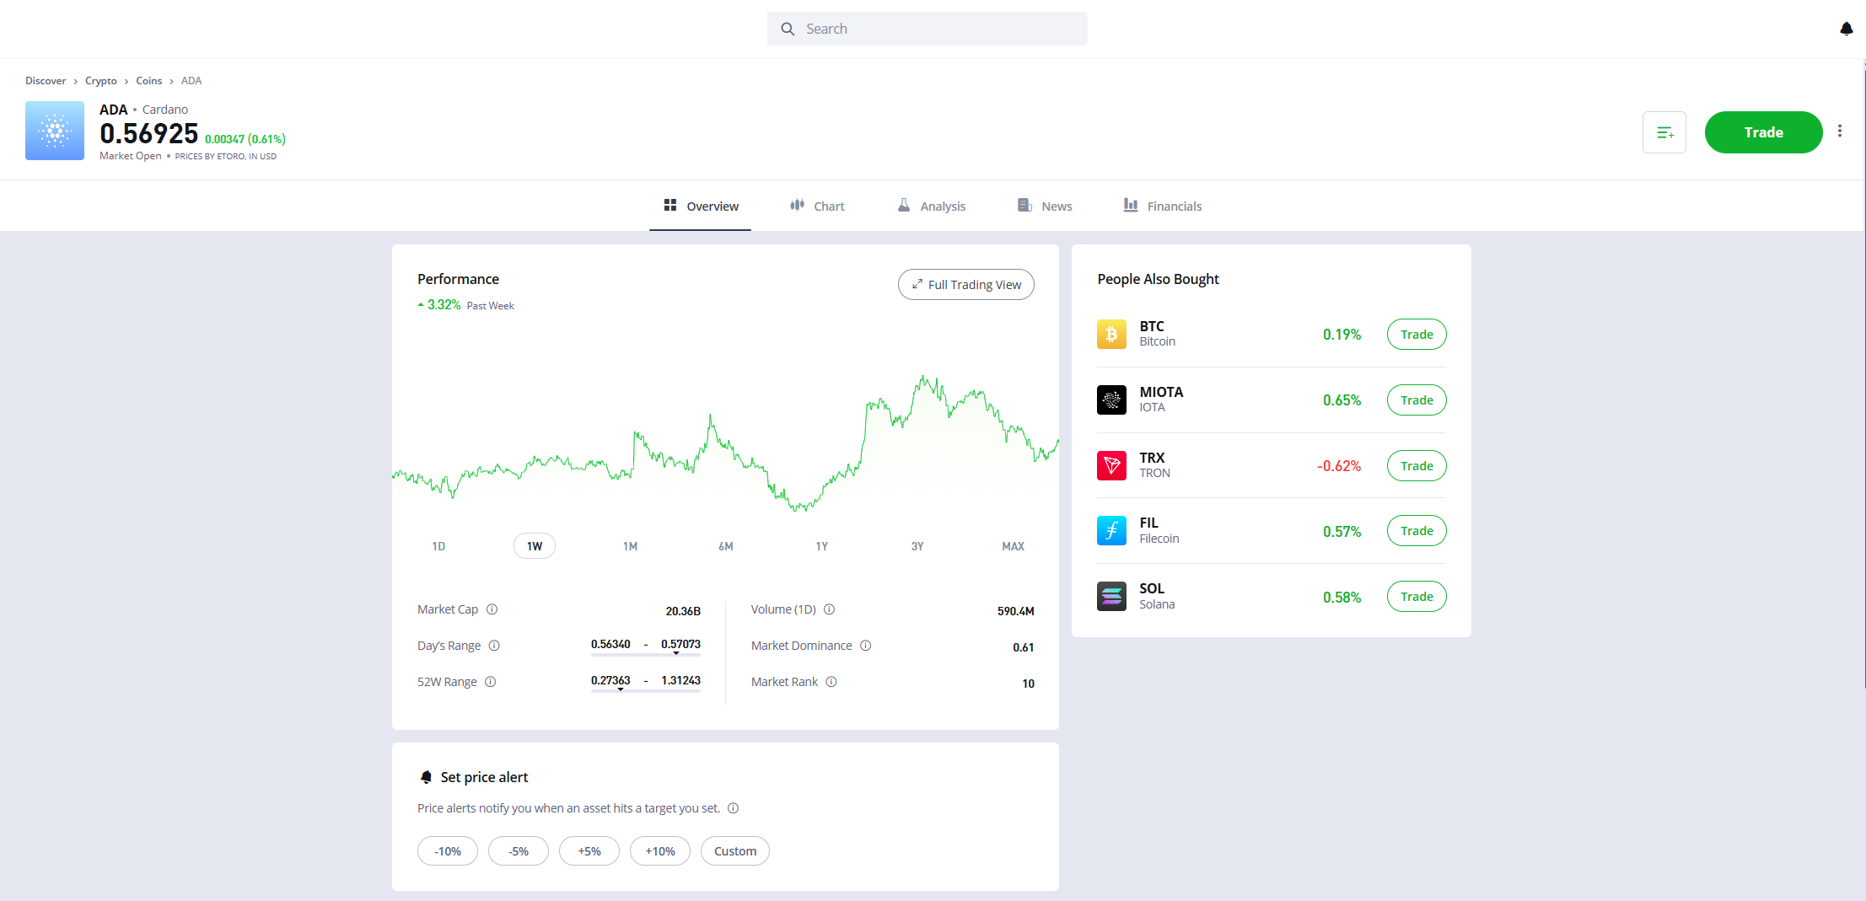
Task: Click the large green Trade button
Action: point(1763,132)
